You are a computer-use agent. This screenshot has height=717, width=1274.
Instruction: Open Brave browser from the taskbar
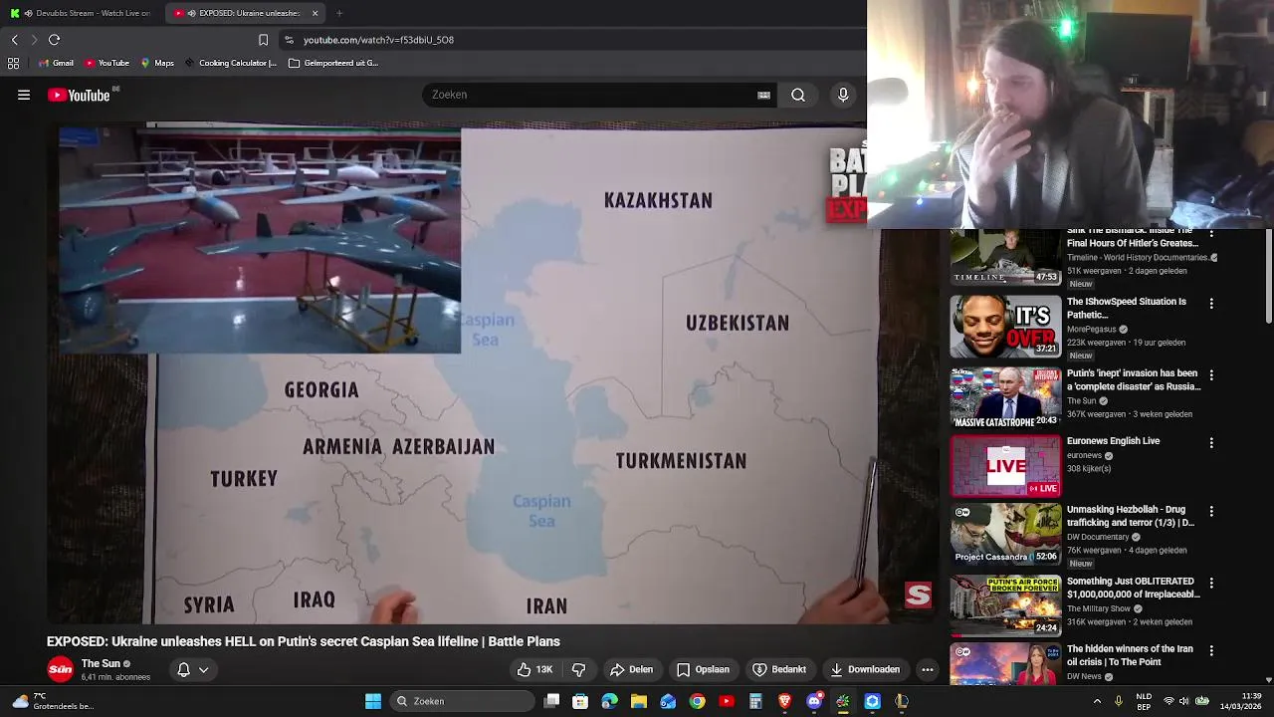click(784, 701)
